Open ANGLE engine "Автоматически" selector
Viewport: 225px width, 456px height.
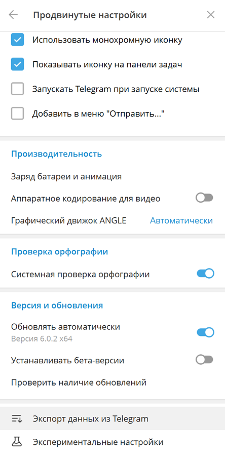click(x=181, y=221)
